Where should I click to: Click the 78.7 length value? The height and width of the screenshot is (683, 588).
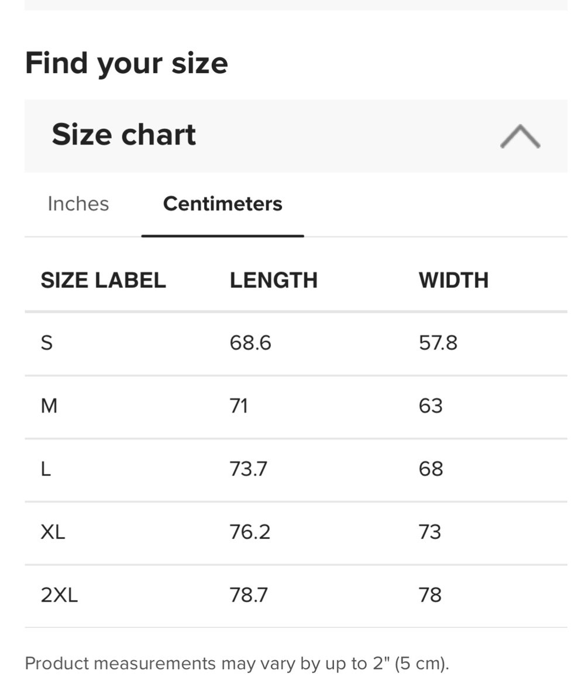pos(249,596)
